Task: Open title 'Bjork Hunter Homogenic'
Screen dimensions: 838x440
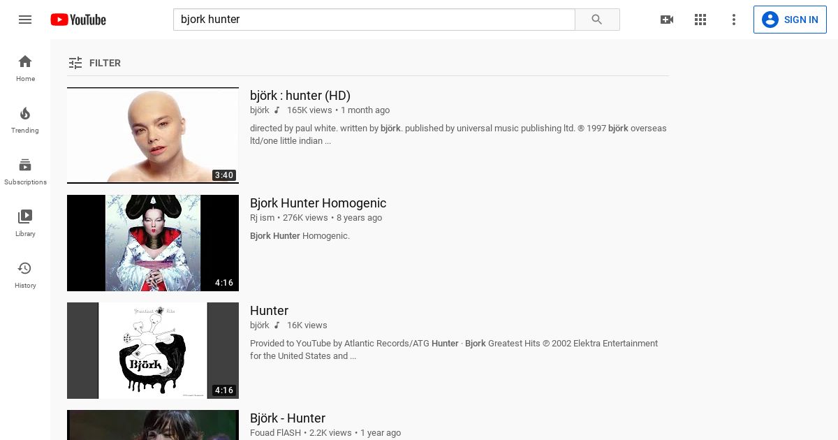Action: (318, 203)
